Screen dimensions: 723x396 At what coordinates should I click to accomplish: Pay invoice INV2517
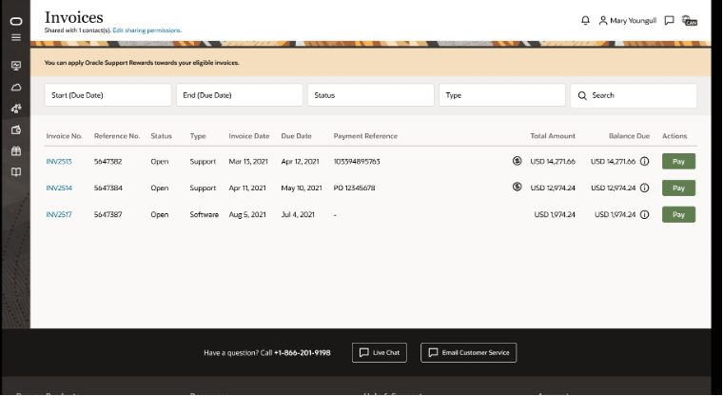(678, 214)
